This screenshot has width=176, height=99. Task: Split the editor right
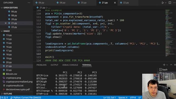tap(170, 3)
